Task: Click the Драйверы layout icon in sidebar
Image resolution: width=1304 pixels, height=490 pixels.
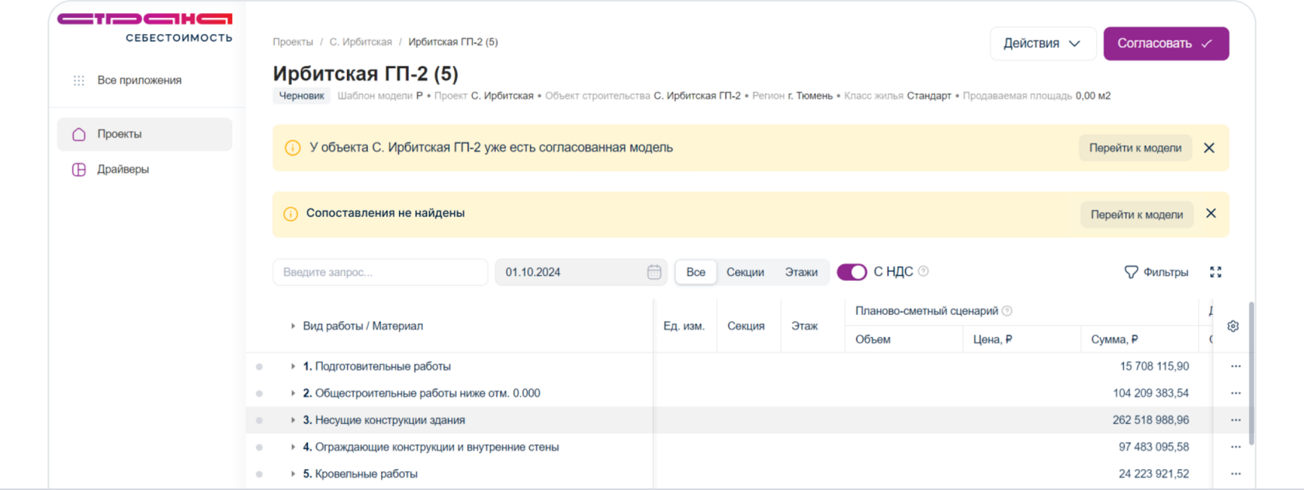Action: click(x=78, y=170)
